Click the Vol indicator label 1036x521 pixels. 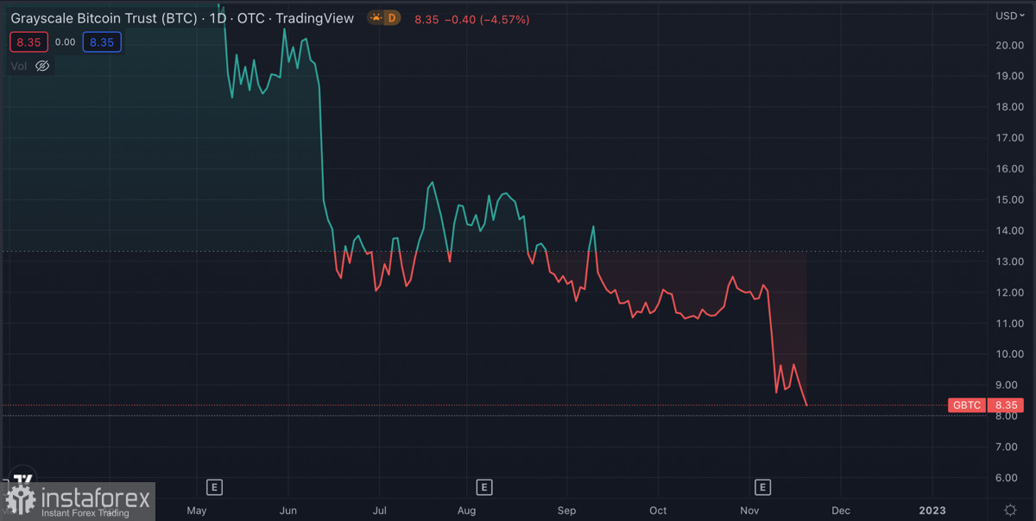click(x=19, y=66)
